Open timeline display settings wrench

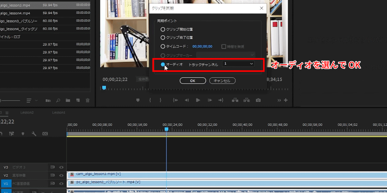[x=34, y=133]
